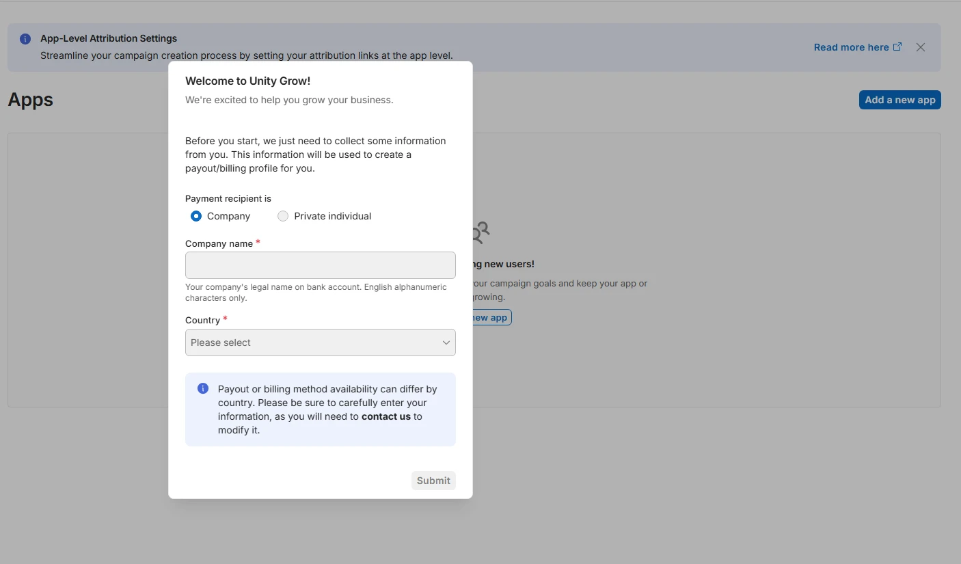The width and height of the screenshot is (961, 564).
Task: Click the Company name field label
Action: pyautogui.click(x=219, y=243)
